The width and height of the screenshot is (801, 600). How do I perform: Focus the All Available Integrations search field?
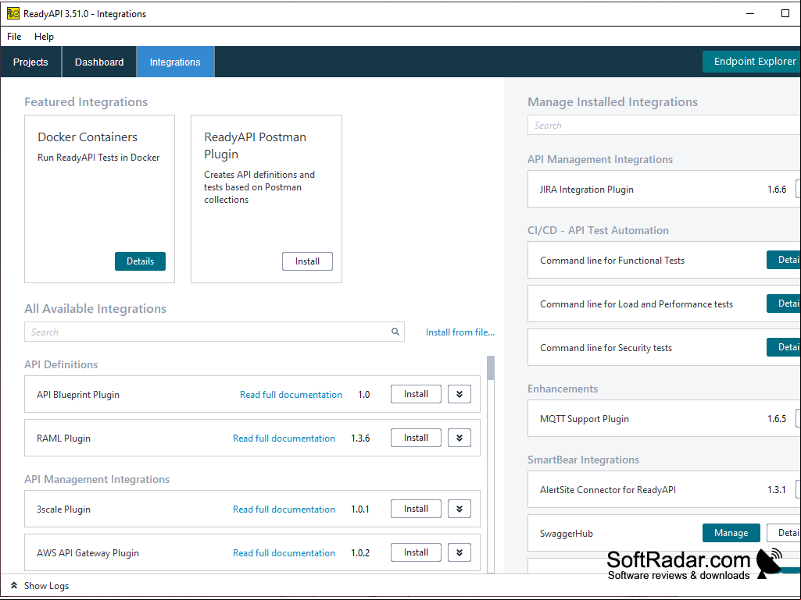(215, 332)
